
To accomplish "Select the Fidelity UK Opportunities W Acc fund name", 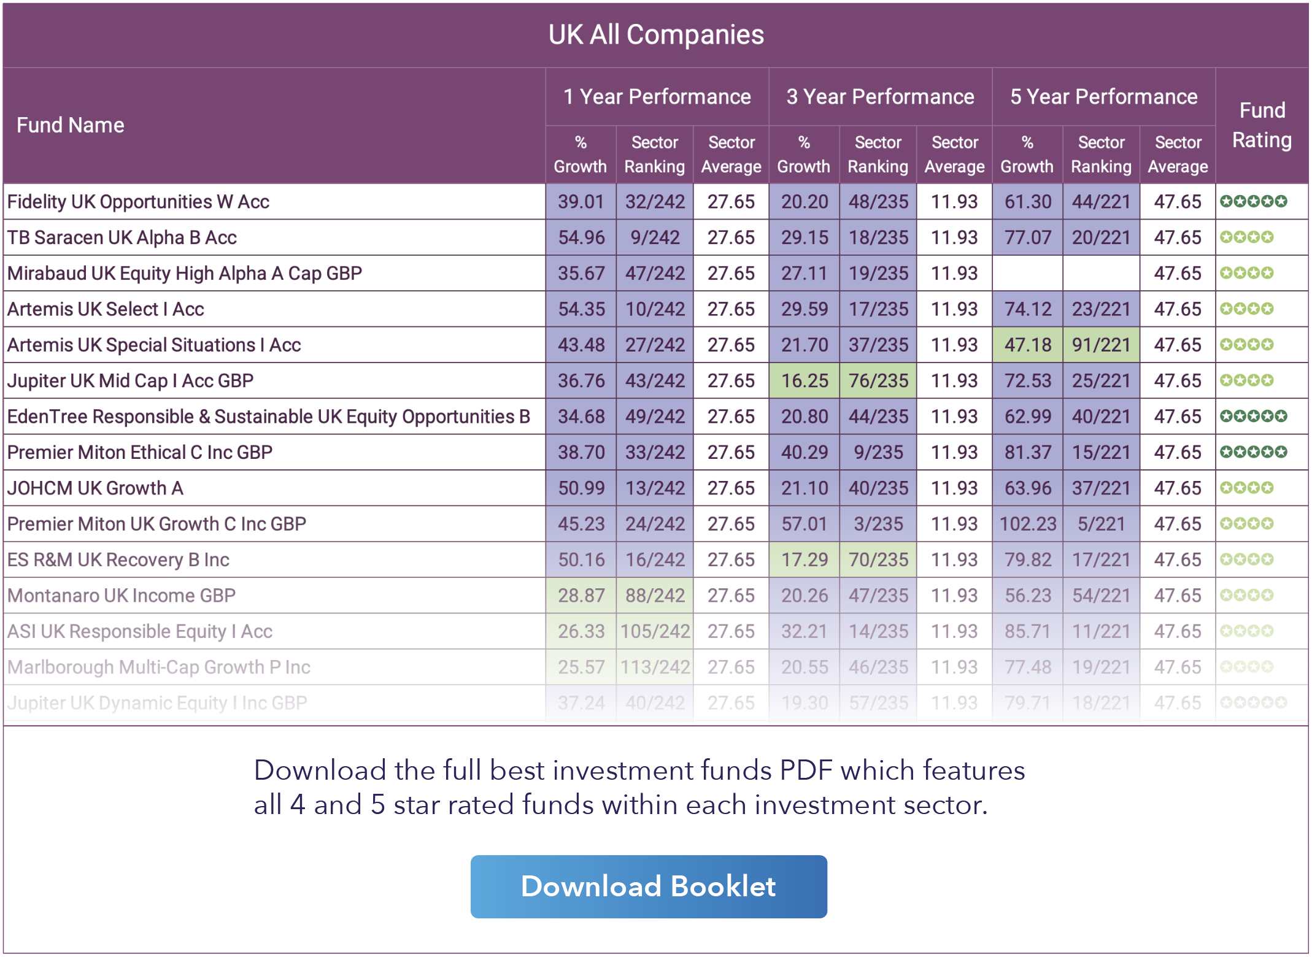I will pyautogui.click(x=138, y=202).
